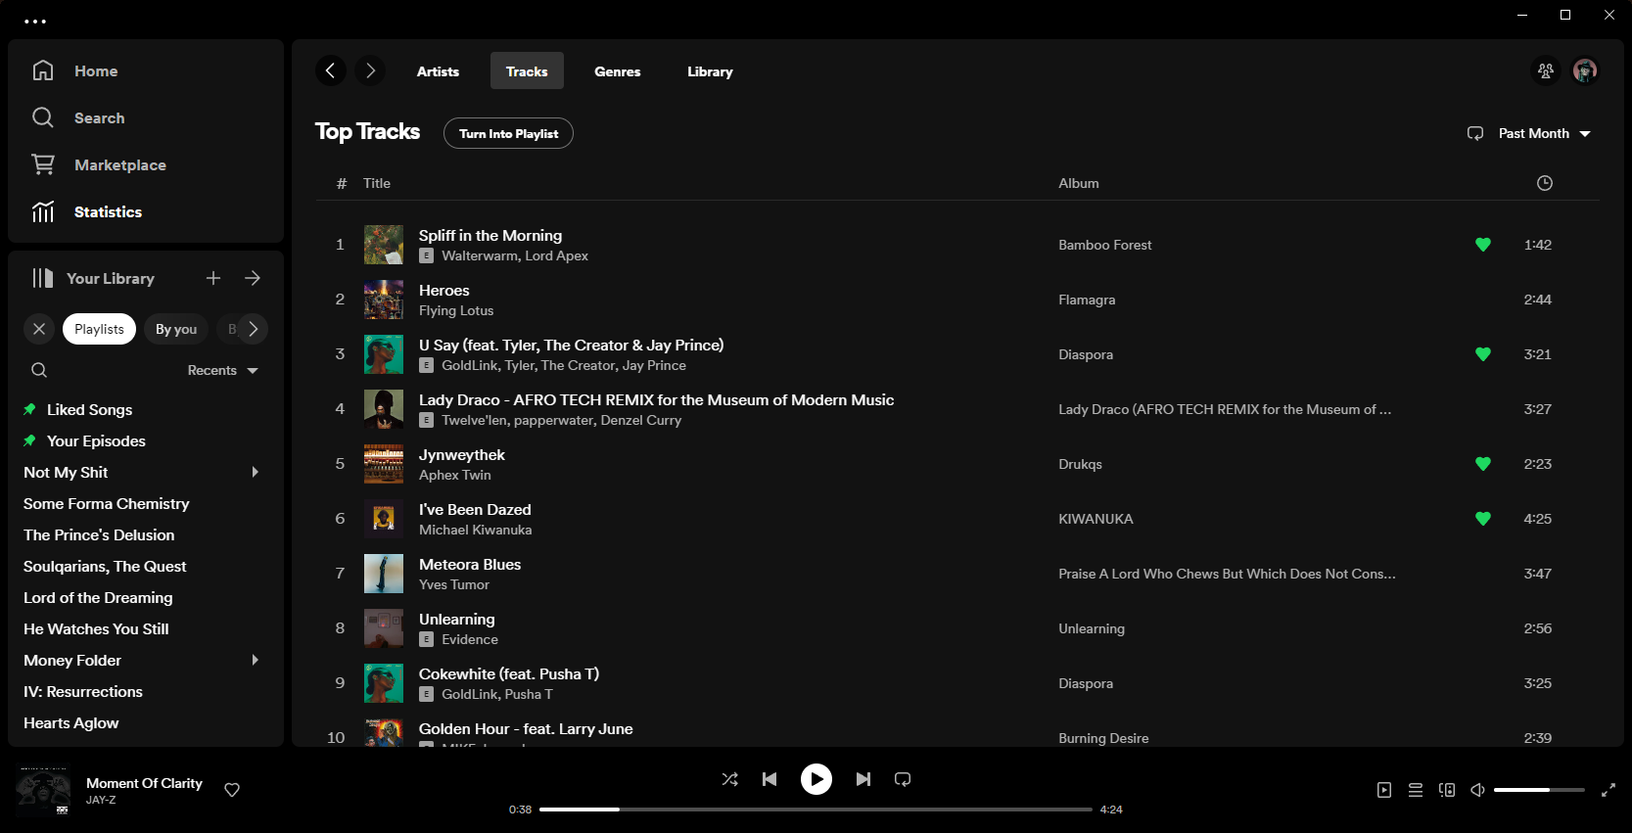The image size is (1632, 833).
Task: Expand the Money Folder
Action: click(256, 660)
